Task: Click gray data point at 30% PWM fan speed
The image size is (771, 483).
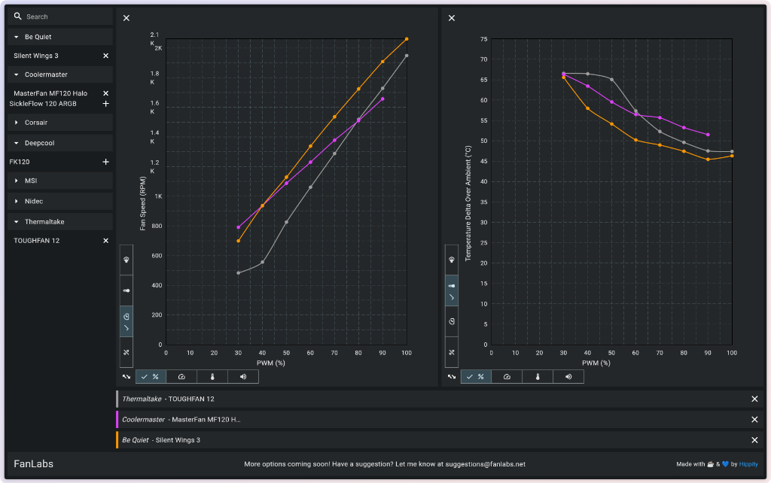Action: pyautogui.click(x=239, y=272)
